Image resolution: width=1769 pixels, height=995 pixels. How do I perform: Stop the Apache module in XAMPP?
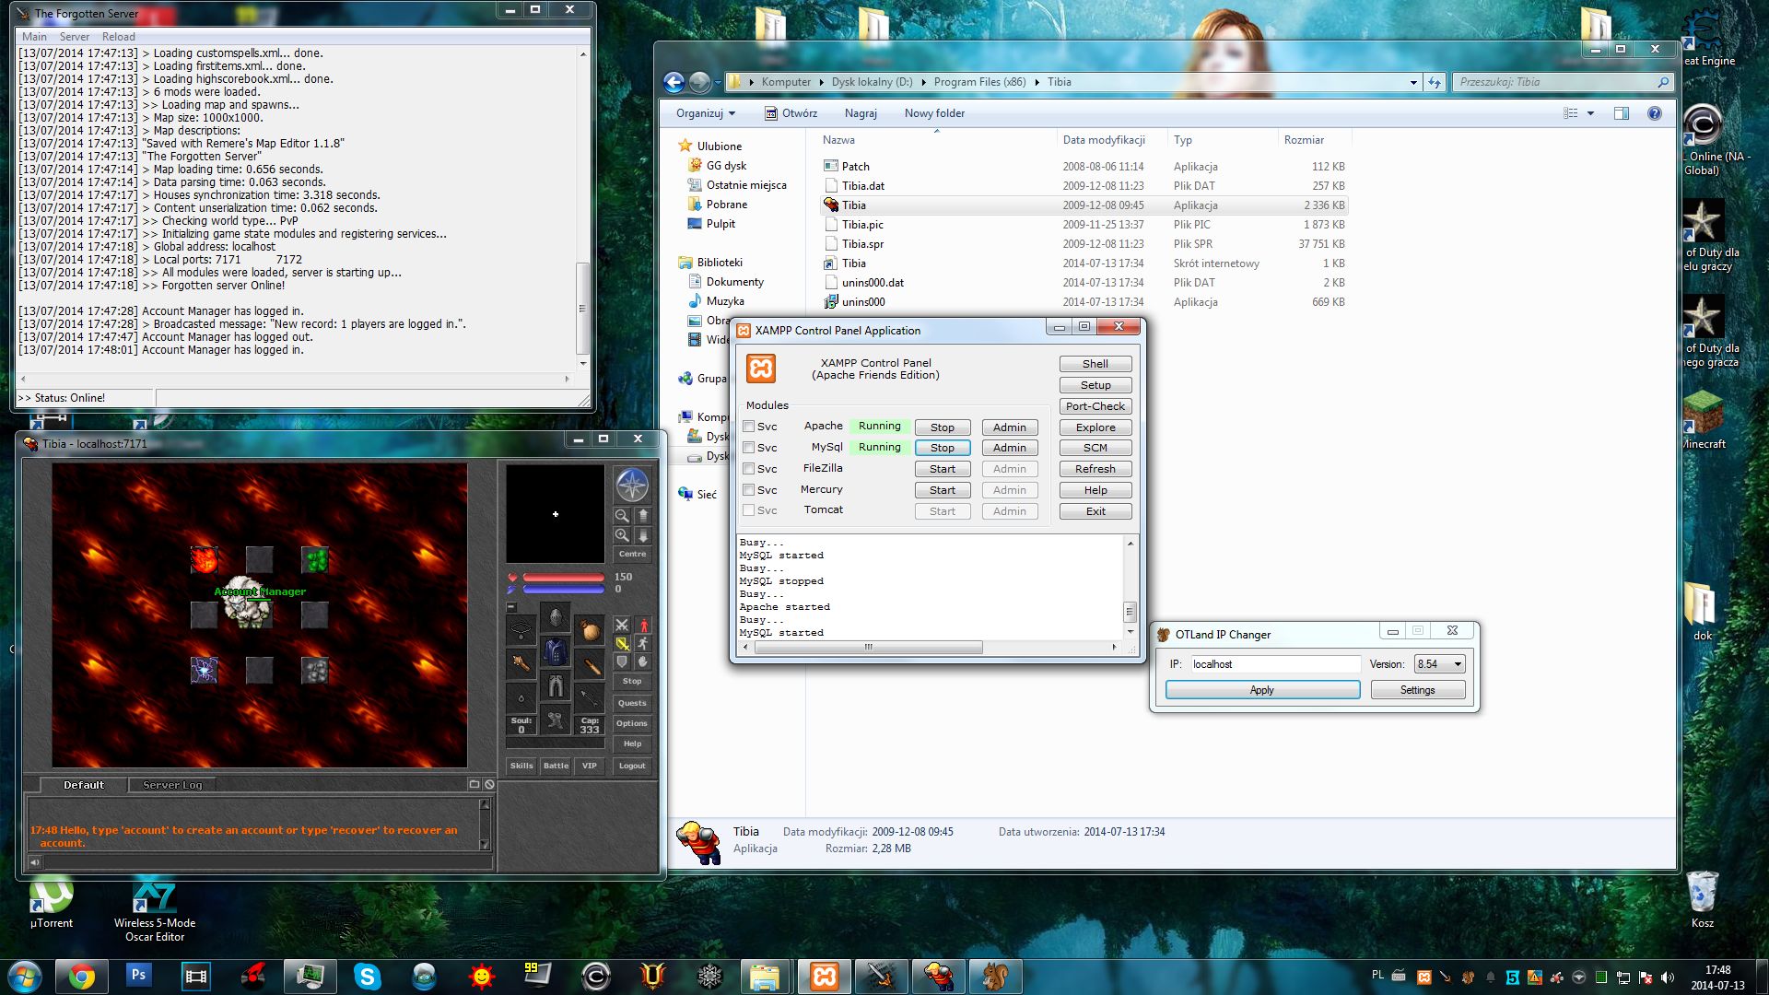click(x=943, y=427)
